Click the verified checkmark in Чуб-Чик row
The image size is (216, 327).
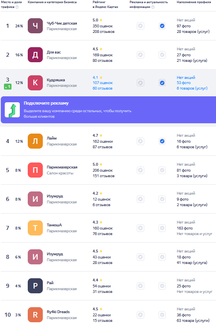(162, 26)
